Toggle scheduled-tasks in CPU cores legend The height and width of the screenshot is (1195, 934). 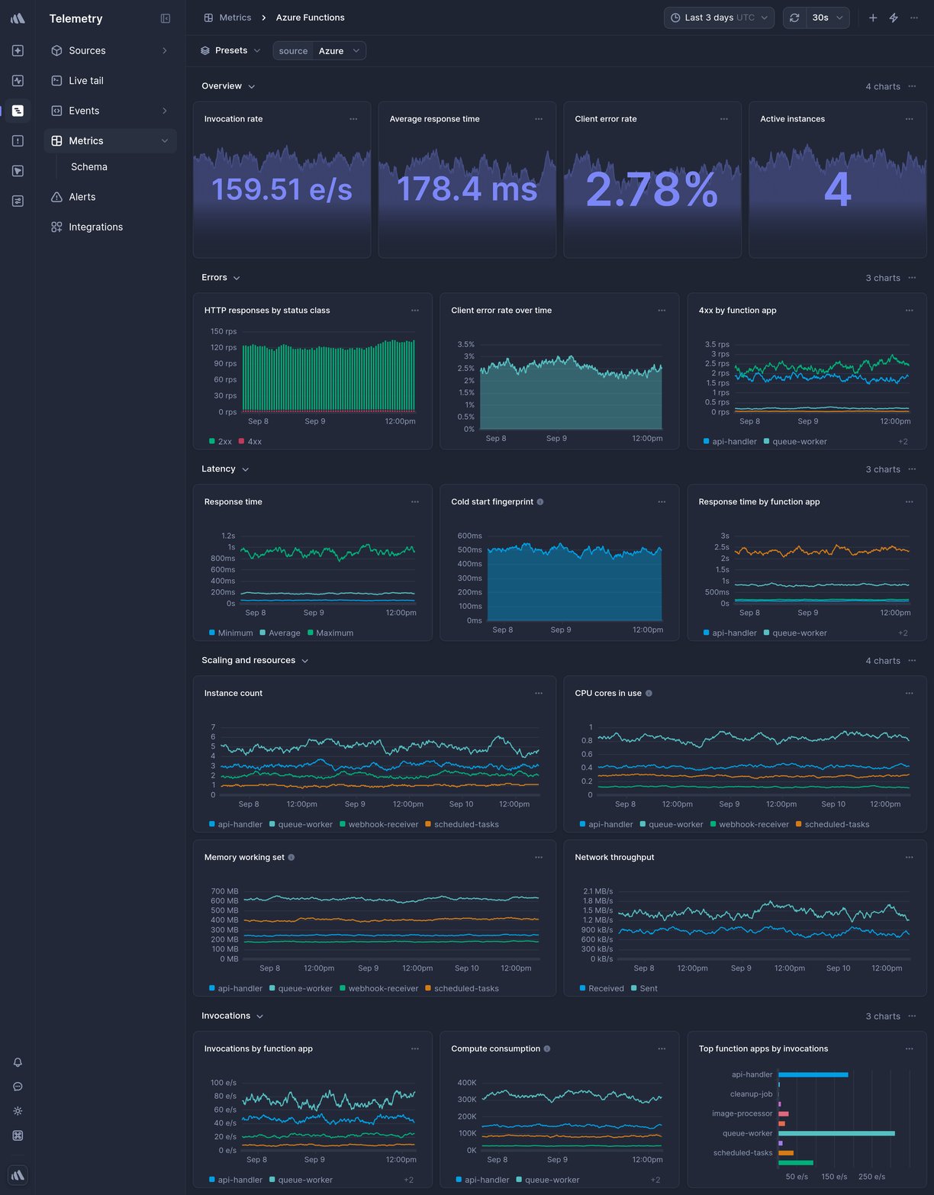pos(833,825)
